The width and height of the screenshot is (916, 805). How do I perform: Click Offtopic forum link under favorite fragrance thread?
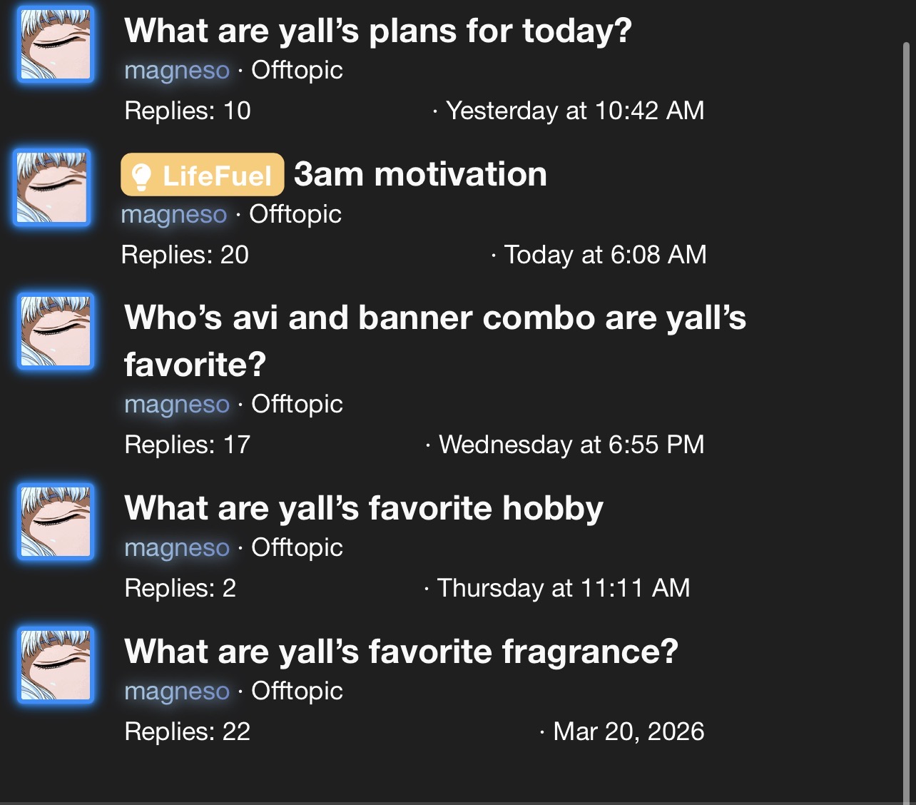click(x=297, y=692)
